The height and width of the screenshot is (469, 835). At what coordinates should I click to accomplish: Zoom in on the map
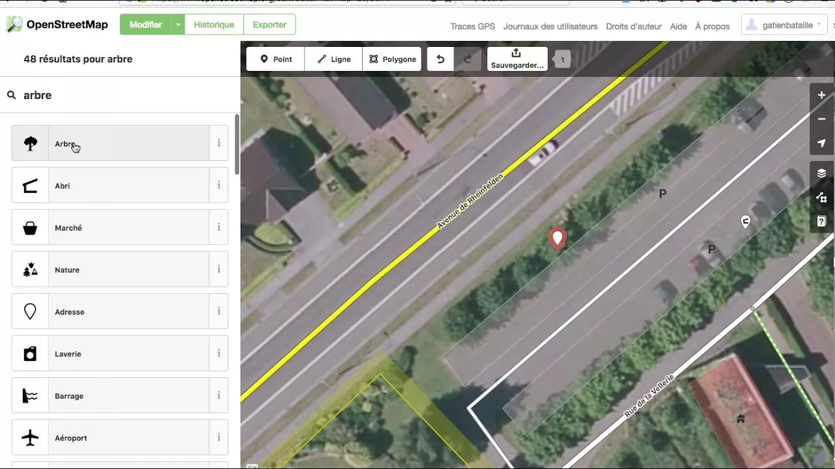[821, 95]
